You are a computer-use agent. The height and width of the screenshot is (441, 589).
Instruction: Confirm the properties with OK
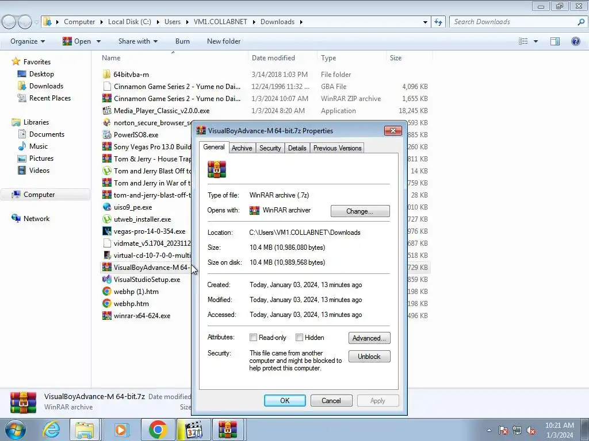[x=285, y=400]
